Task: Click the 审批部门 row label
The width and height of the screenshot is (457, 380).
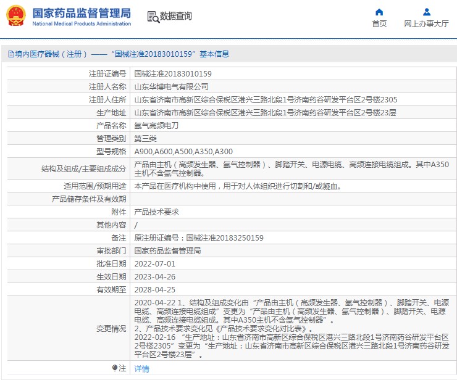Action: 111,250
